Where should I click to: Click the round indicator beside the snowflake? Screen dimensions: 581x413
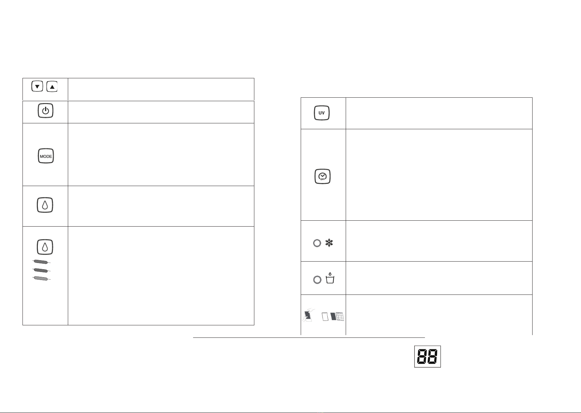pyautogui.click(x=317, y=243)
